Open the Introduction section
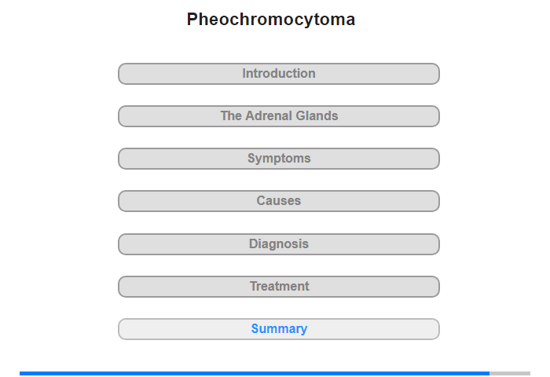The height and width of the screenshot is (377, 550). click(278, 74)
